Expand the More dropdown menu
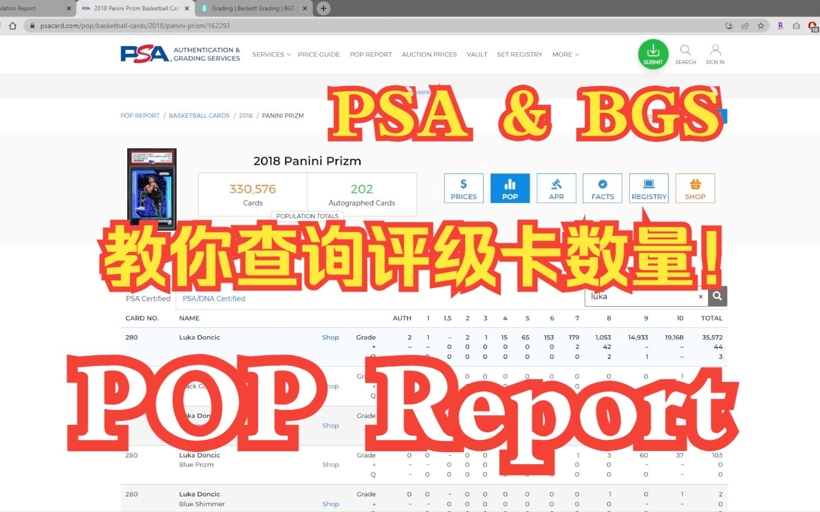820x512 pixels. click(566, 55)
